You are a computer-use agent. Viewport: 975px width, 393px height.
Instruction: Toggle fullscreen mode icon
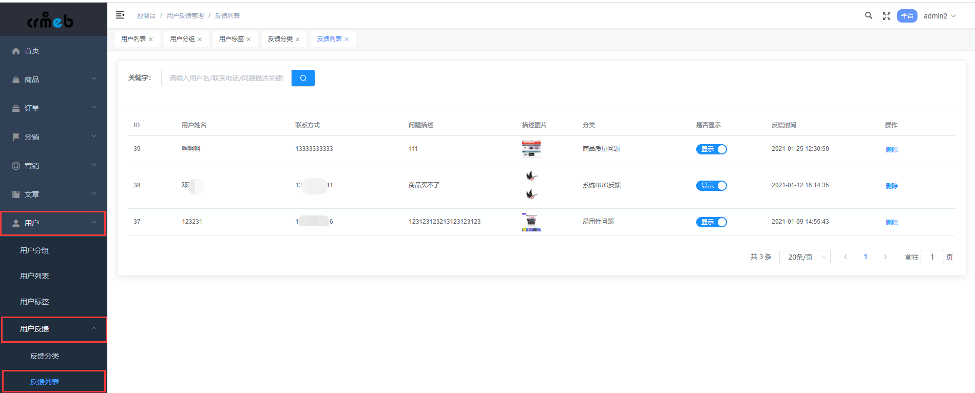pyautogui.click(x=887, y=16)
